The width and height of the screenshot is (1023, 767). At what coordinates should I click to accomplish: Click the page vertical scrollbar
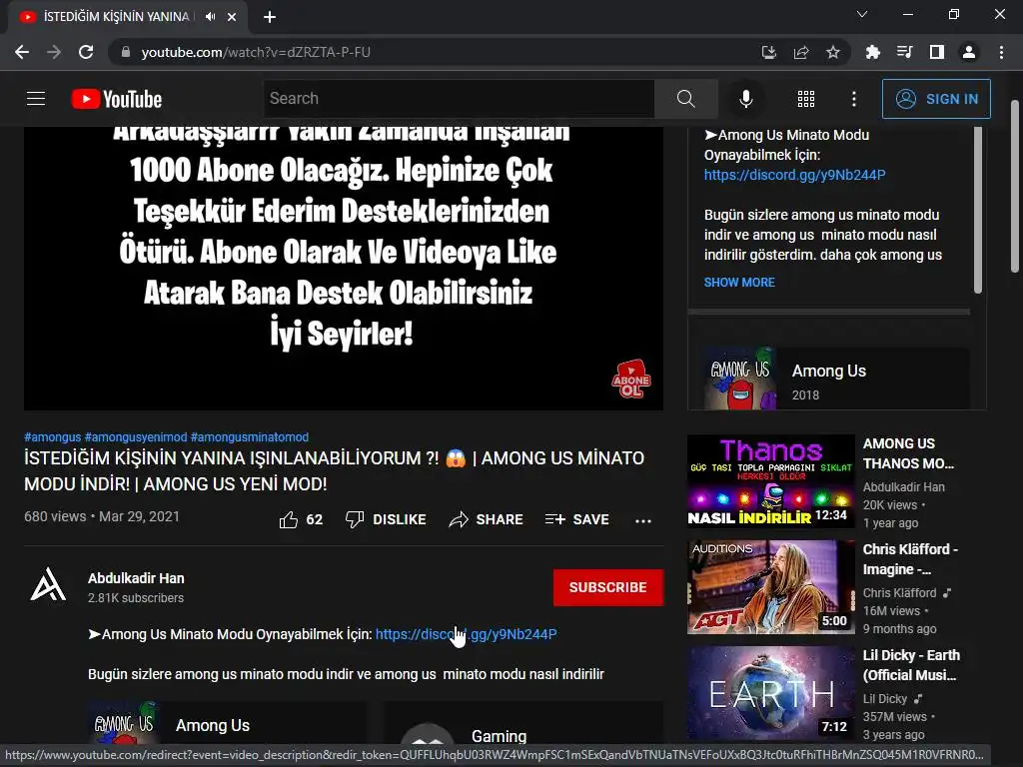click(1015, 186)
